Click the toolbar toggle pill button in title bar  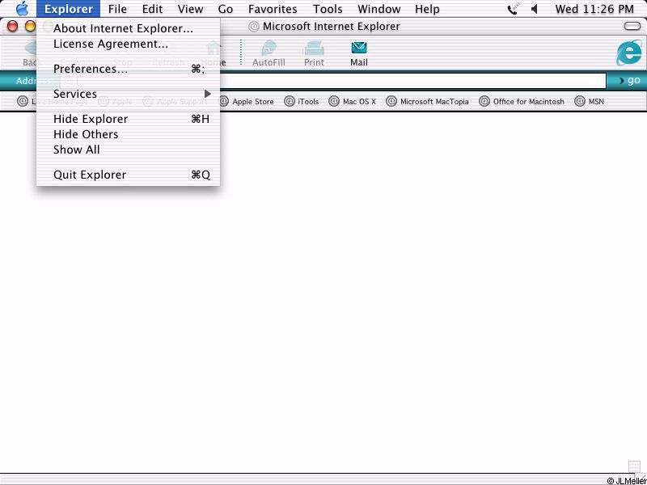coord(632,27)
